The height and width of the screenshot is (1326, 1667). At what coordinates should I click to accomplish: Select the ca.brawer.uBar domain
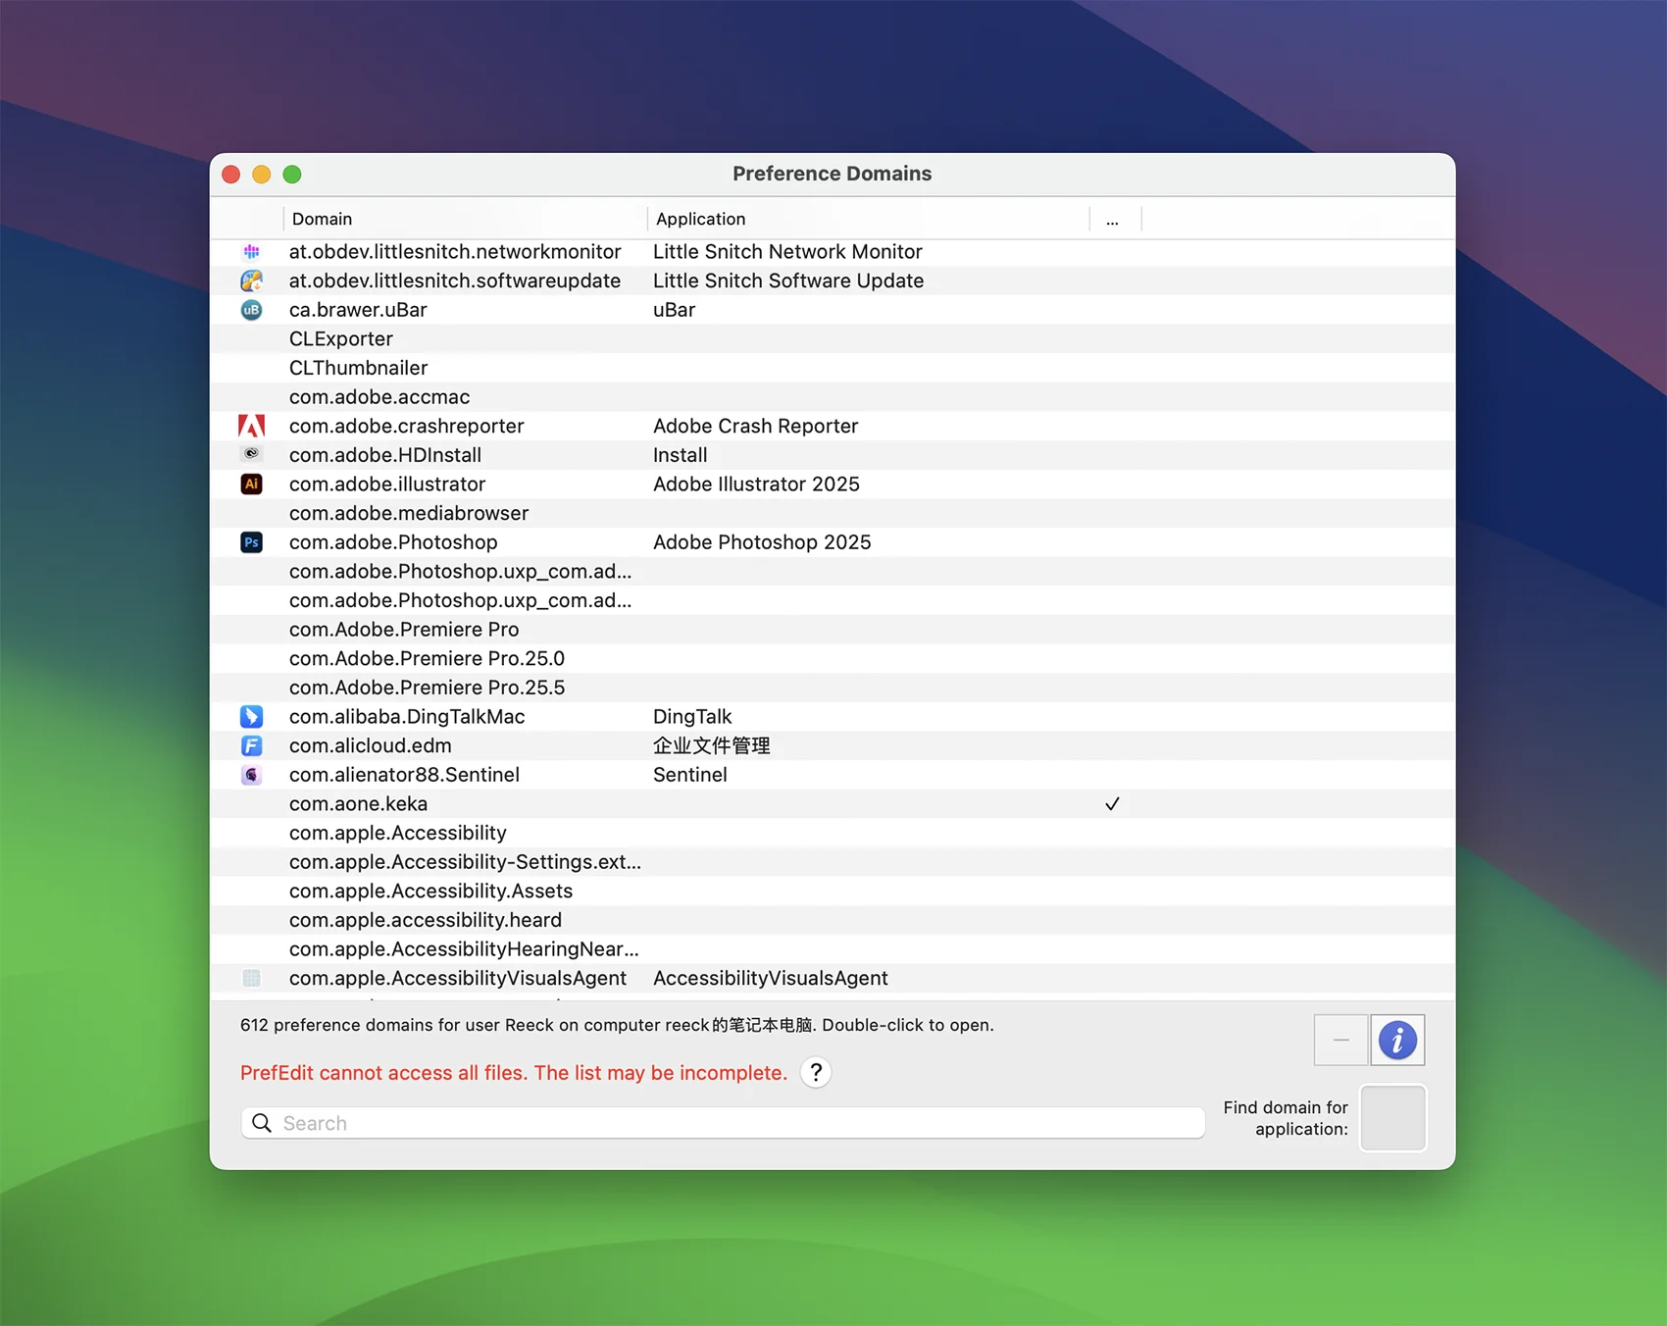[x=358, y=310]
